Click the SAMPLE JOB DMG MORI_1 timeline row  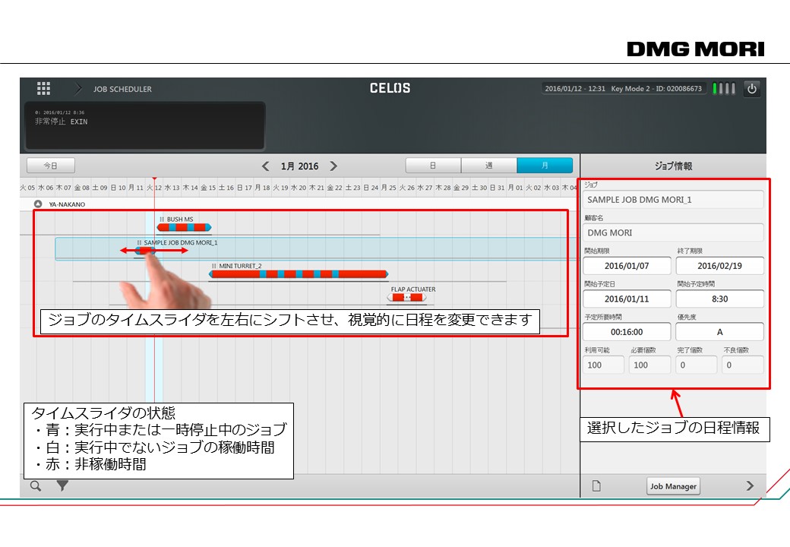[318, 249]
